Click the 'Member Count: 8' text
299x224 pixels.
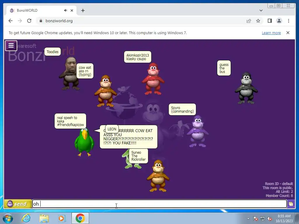click(279, 196)
